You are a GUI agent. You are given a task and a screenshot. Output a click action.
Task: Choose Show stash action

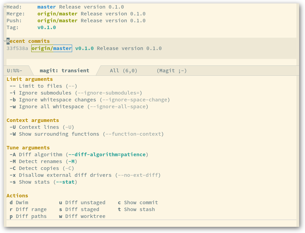(136, 209)
